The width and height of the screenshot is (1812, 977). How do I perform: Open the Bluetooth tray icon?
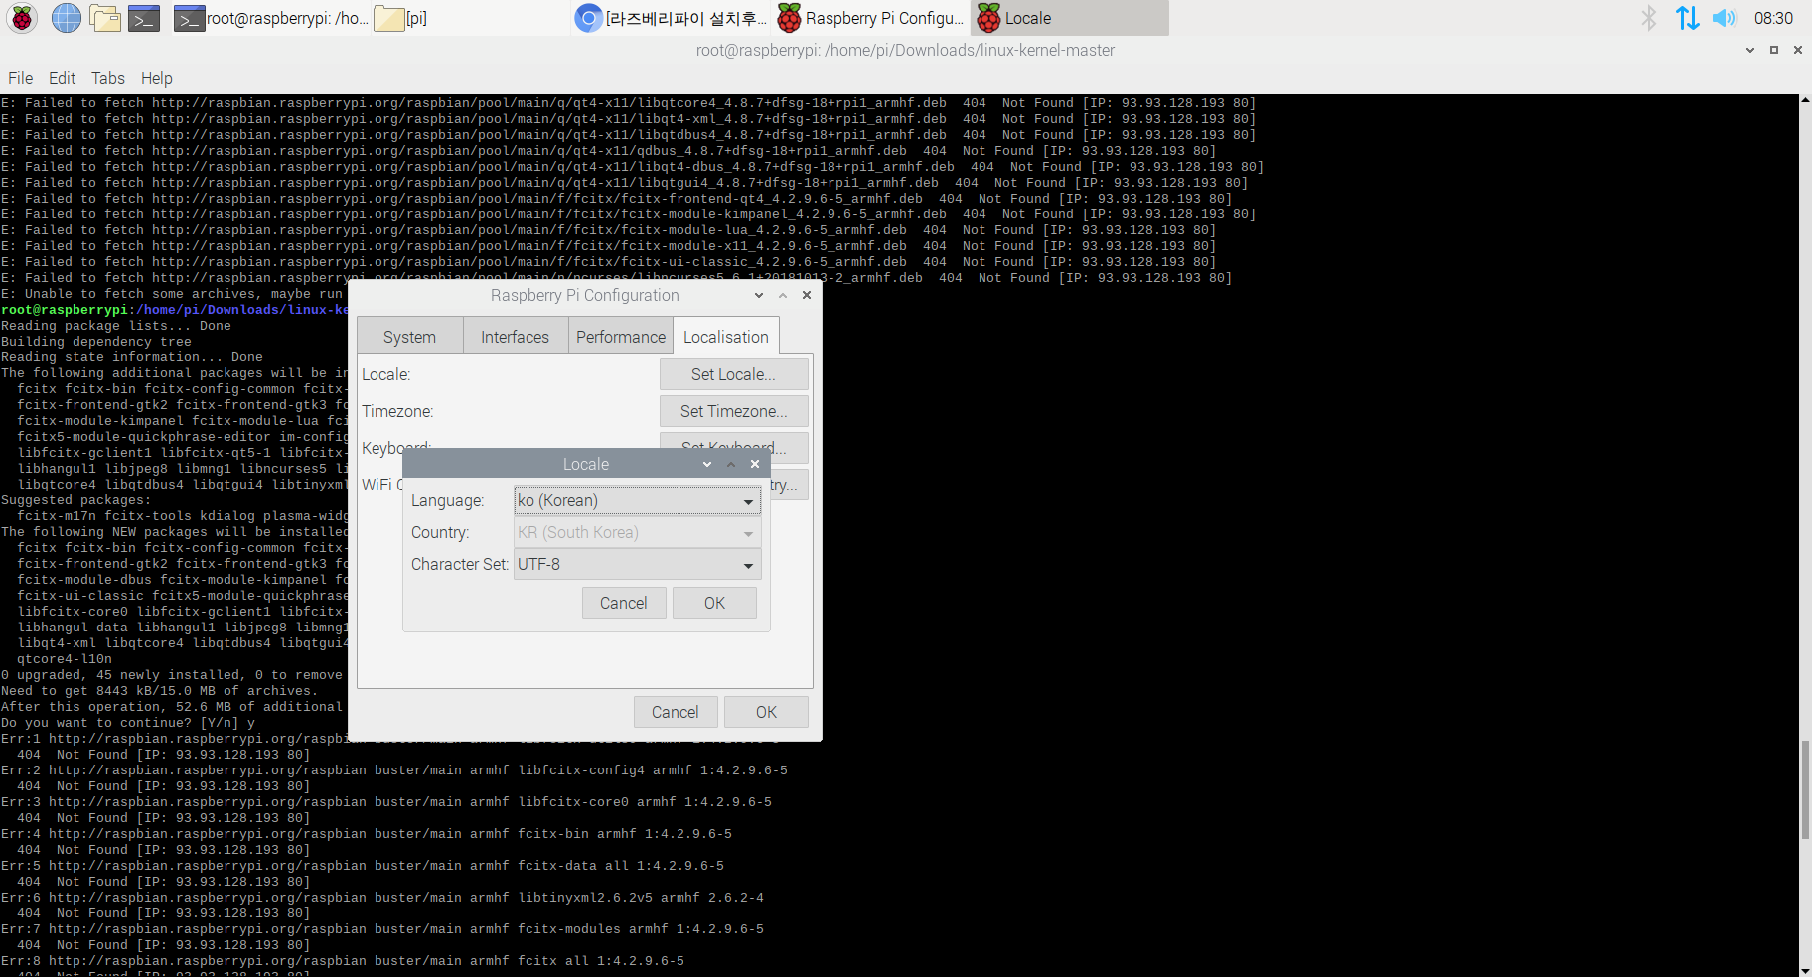1649,18
